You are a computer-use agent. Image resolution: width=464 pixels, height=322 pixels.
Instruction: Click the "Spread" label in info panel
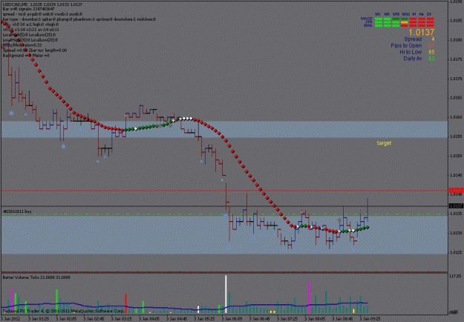coord(413,39)
